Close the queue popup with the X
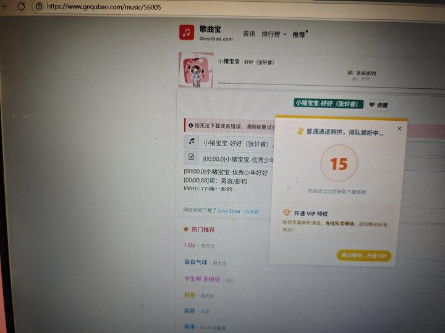The height and width of the screenshot is (333, 445). (399, 128)
